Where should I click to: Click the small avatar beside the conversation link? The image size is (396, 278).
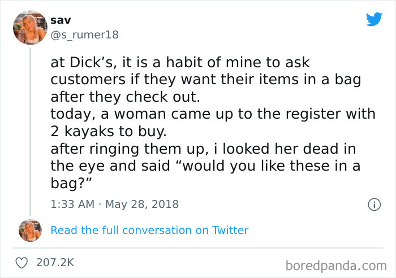point(30,230)
